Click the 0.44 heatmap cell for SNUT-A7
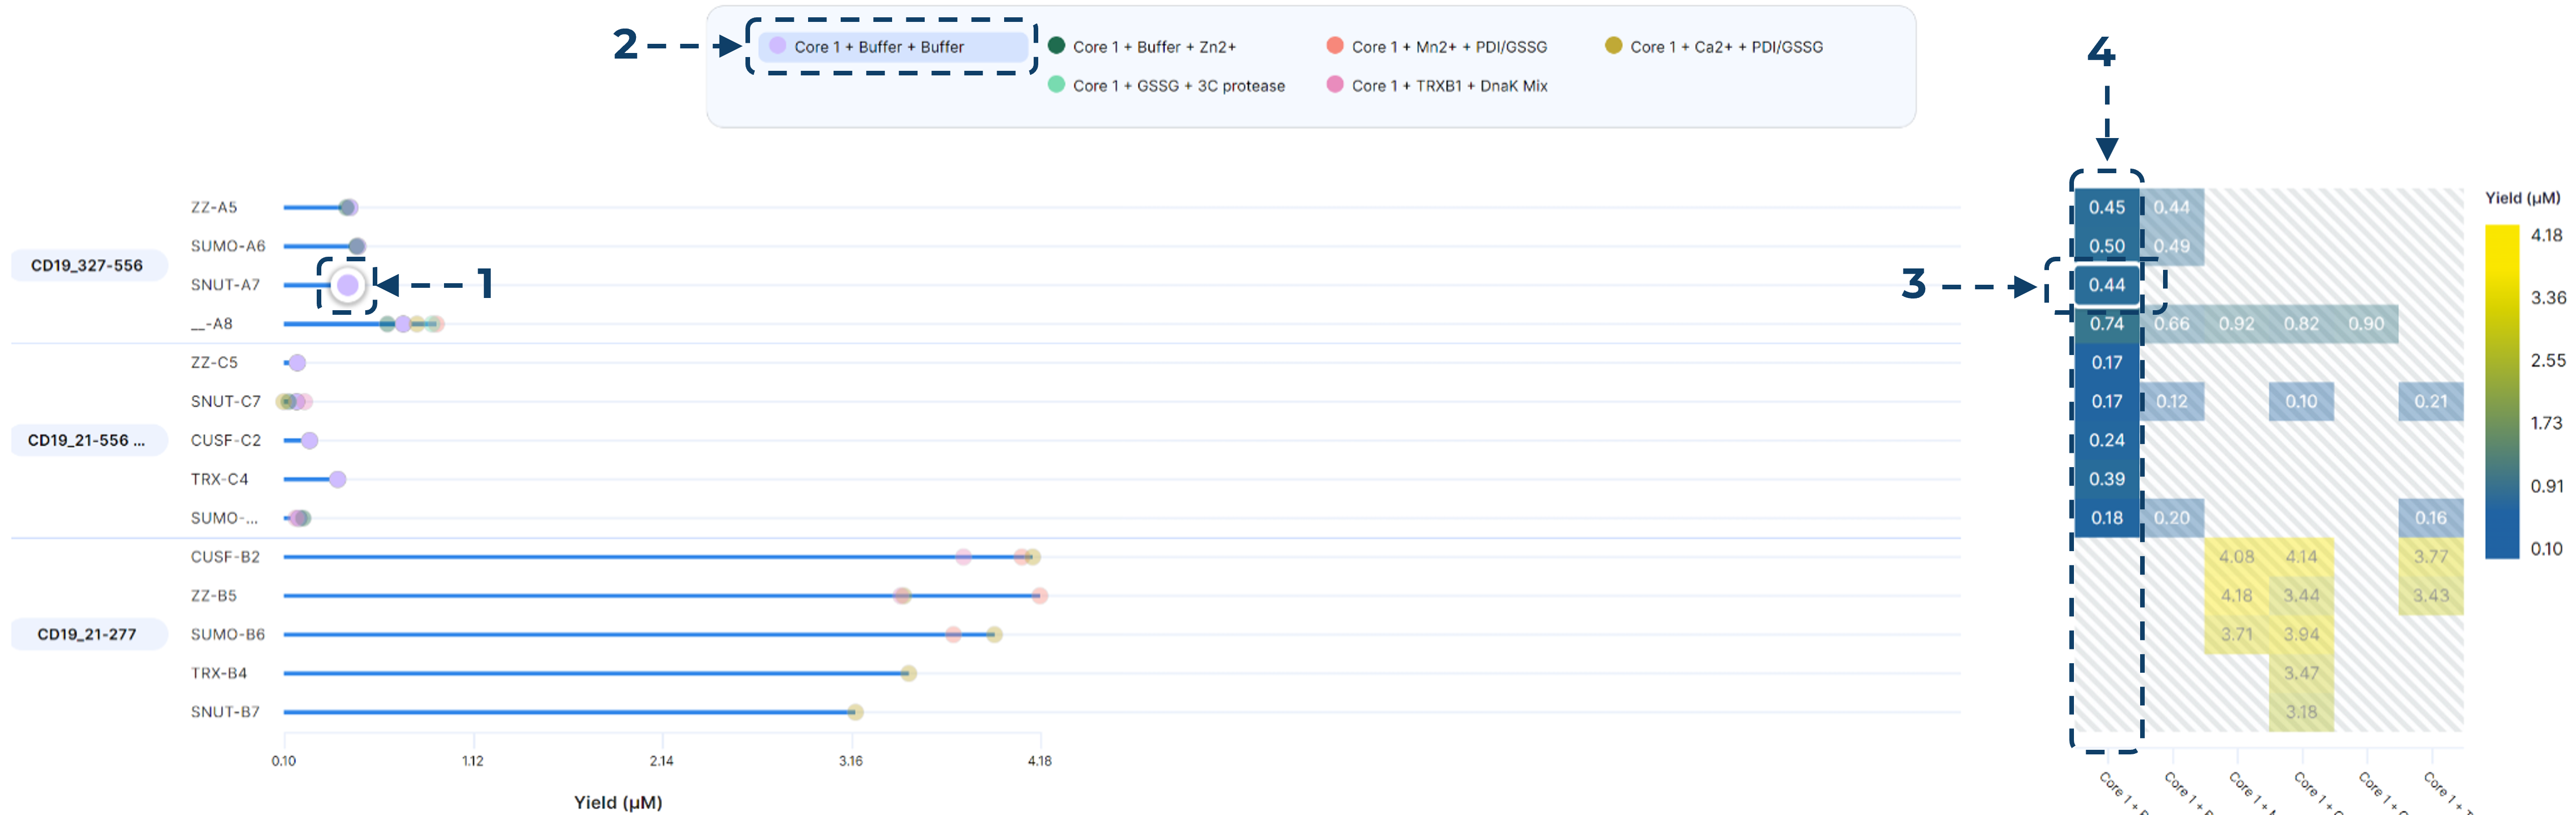The image size is (2576, 815). click(2106, 285)
